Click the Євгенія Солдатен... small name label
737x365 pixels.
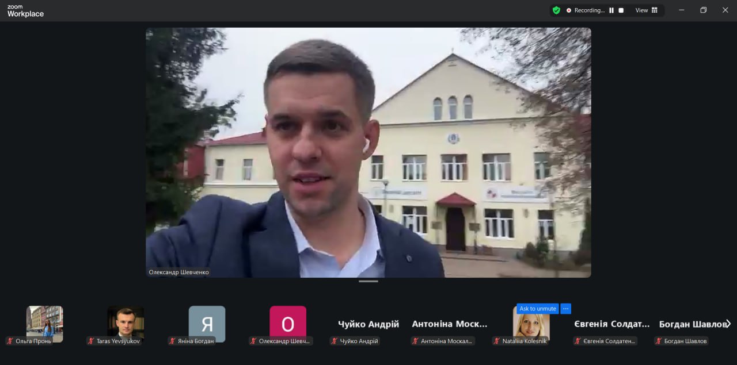609,341
